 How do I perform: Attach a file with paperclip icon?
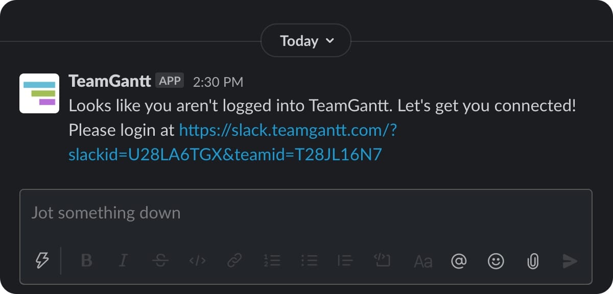tap(533, 261)
